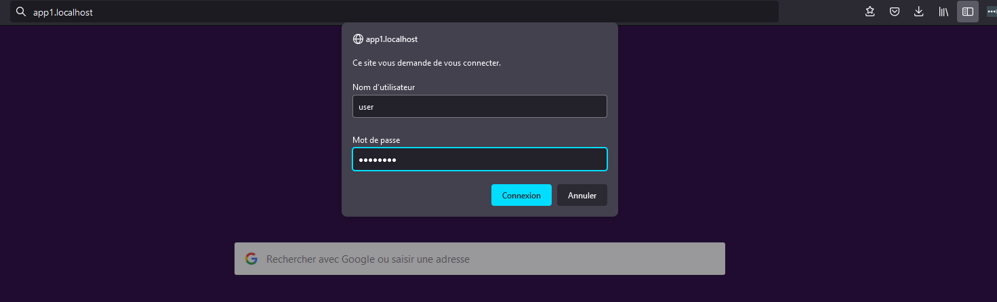Save page to Pocket
The height and width of the screenshot is (302, 997).
click(x=895, y=12)
